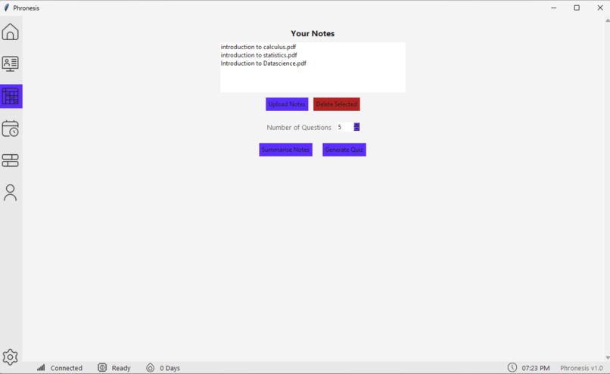
Task: Click the Ready status icon
Action: click(x=102, y=367)
